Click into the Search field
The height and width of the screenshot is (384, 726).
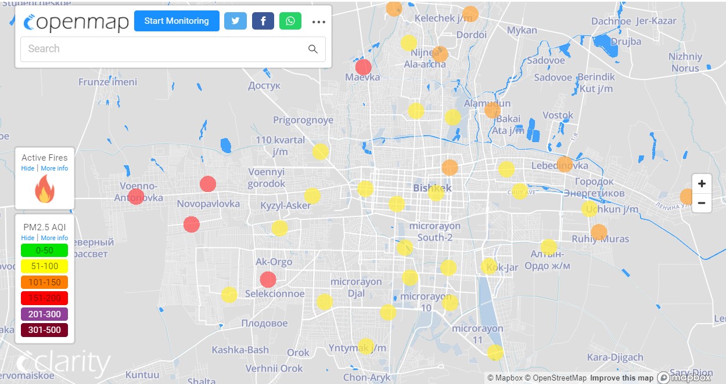coord(163,49)
